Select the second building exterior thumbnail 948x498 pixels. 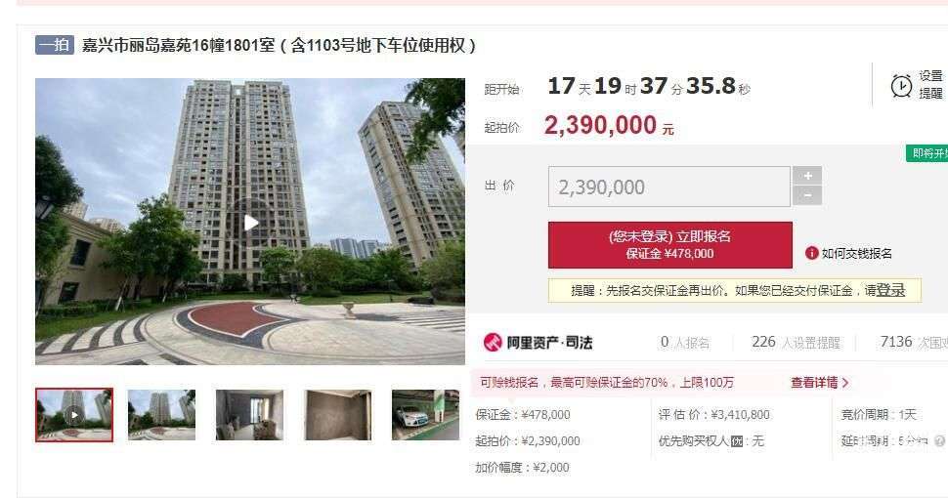pos(161,415)
